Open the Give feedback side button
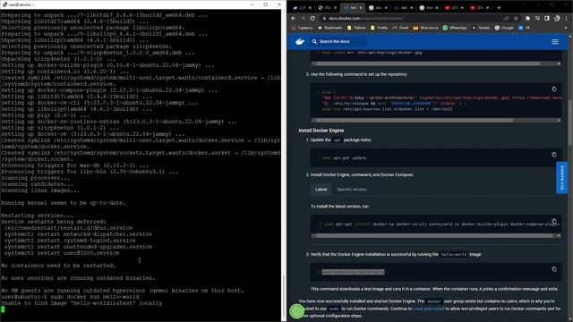573x322 pixels. tap(561, 178)
